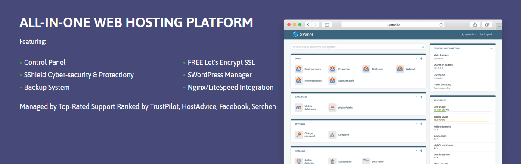This screenshot has height=164, width=521.
Task: Click the spanel.io address bar
Action: pyautogui.click(x=393, y=25)
